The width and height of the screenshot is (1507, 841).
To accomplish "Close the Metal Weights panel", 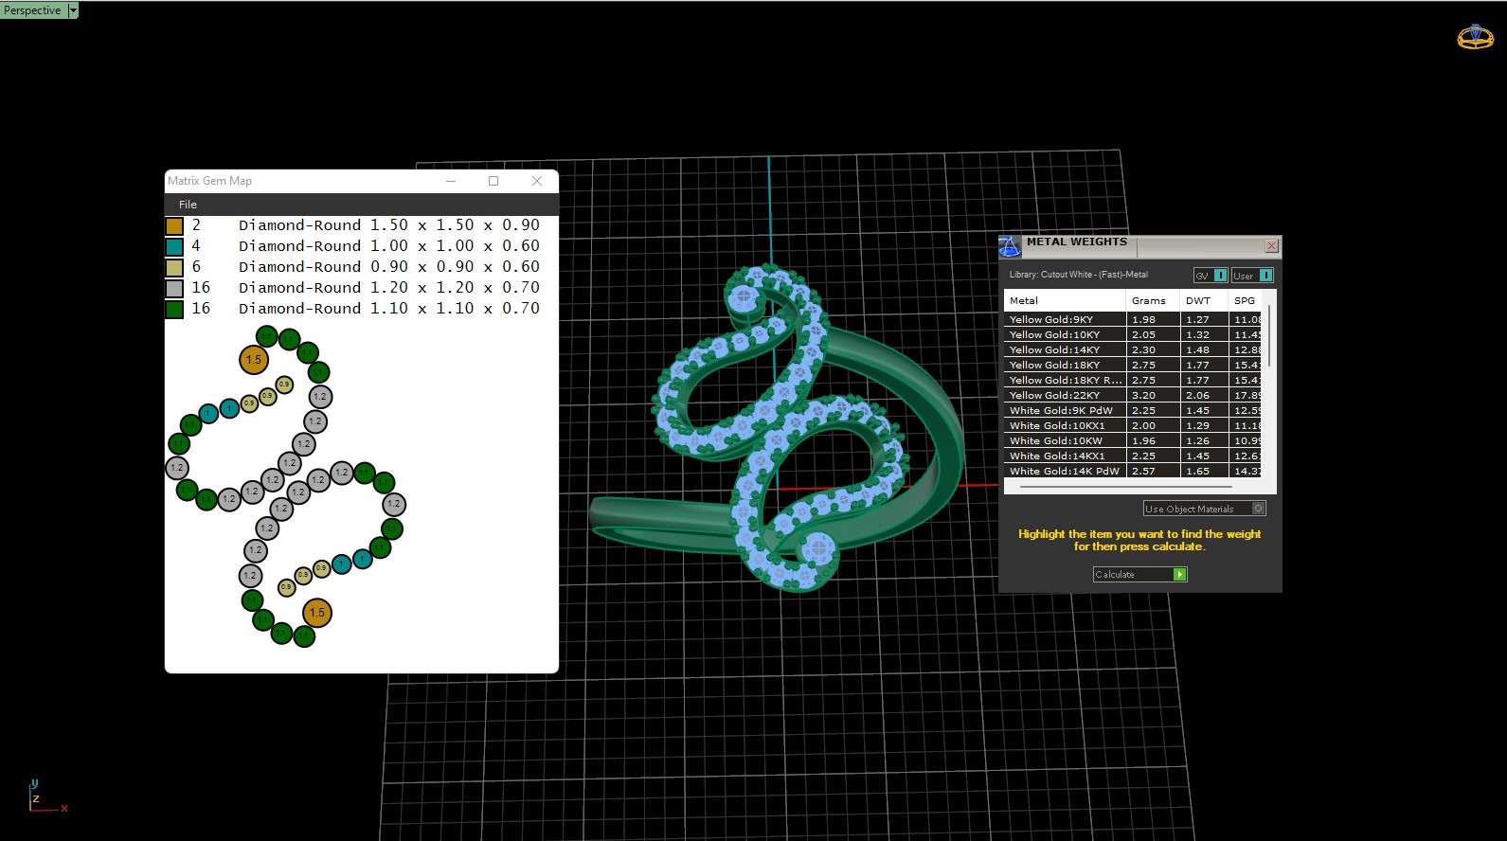I will coord(1271,246).
